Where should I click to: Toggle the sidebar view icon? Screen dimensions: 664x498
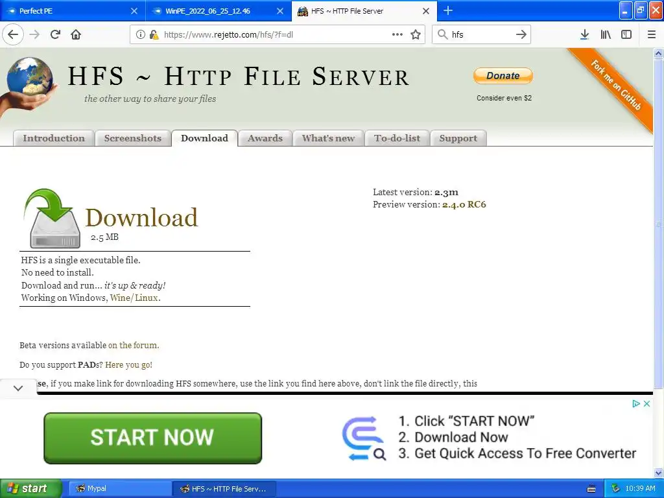click(626, 34)
